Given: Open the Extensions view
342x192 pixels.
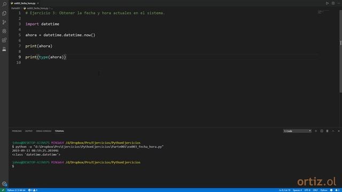Looking at the screenshot, I should click(x=4, y=41).
